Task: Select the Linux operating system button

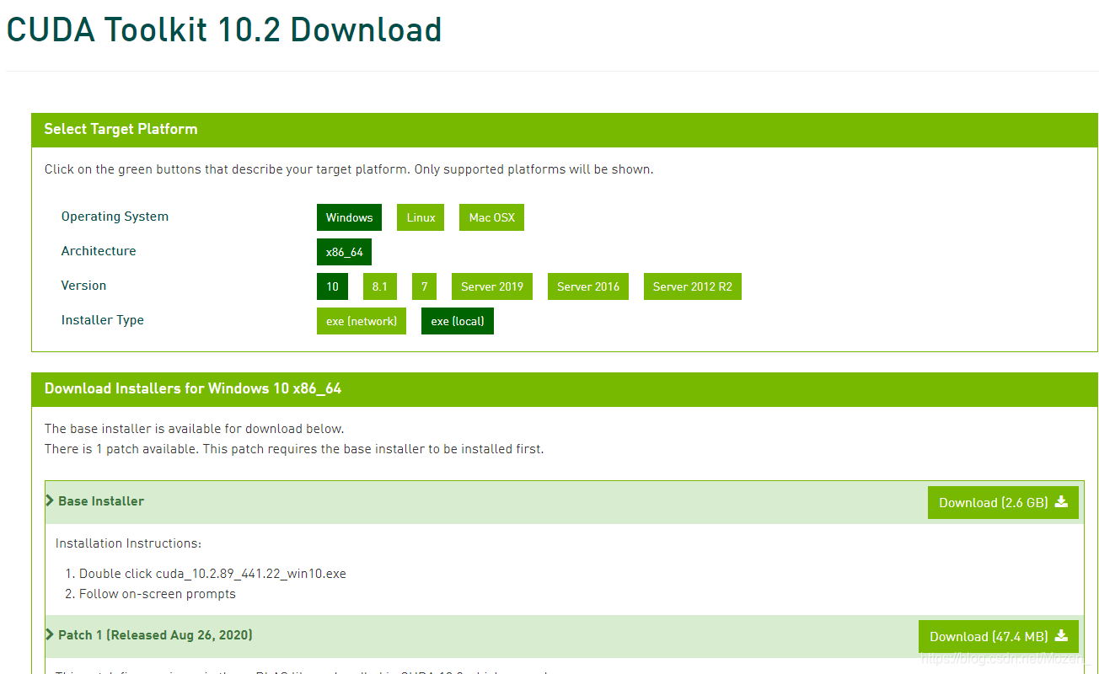Action: point(421,217)
